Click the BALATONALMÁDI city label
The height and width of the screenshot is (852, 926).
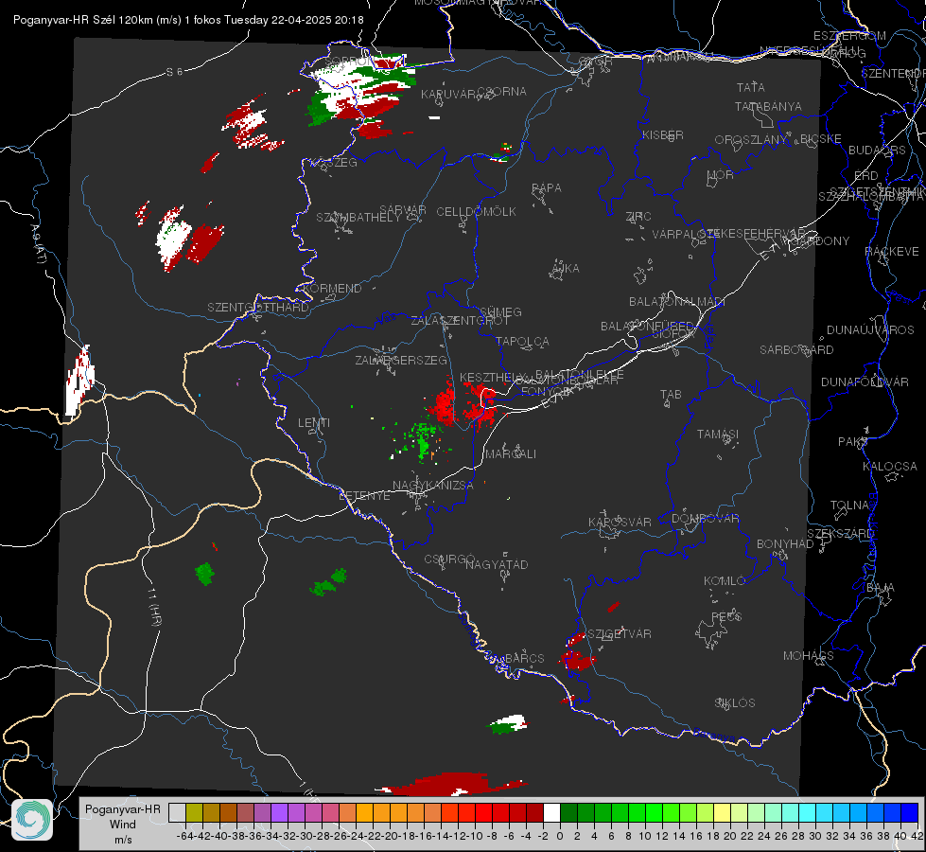coord(677,302)
